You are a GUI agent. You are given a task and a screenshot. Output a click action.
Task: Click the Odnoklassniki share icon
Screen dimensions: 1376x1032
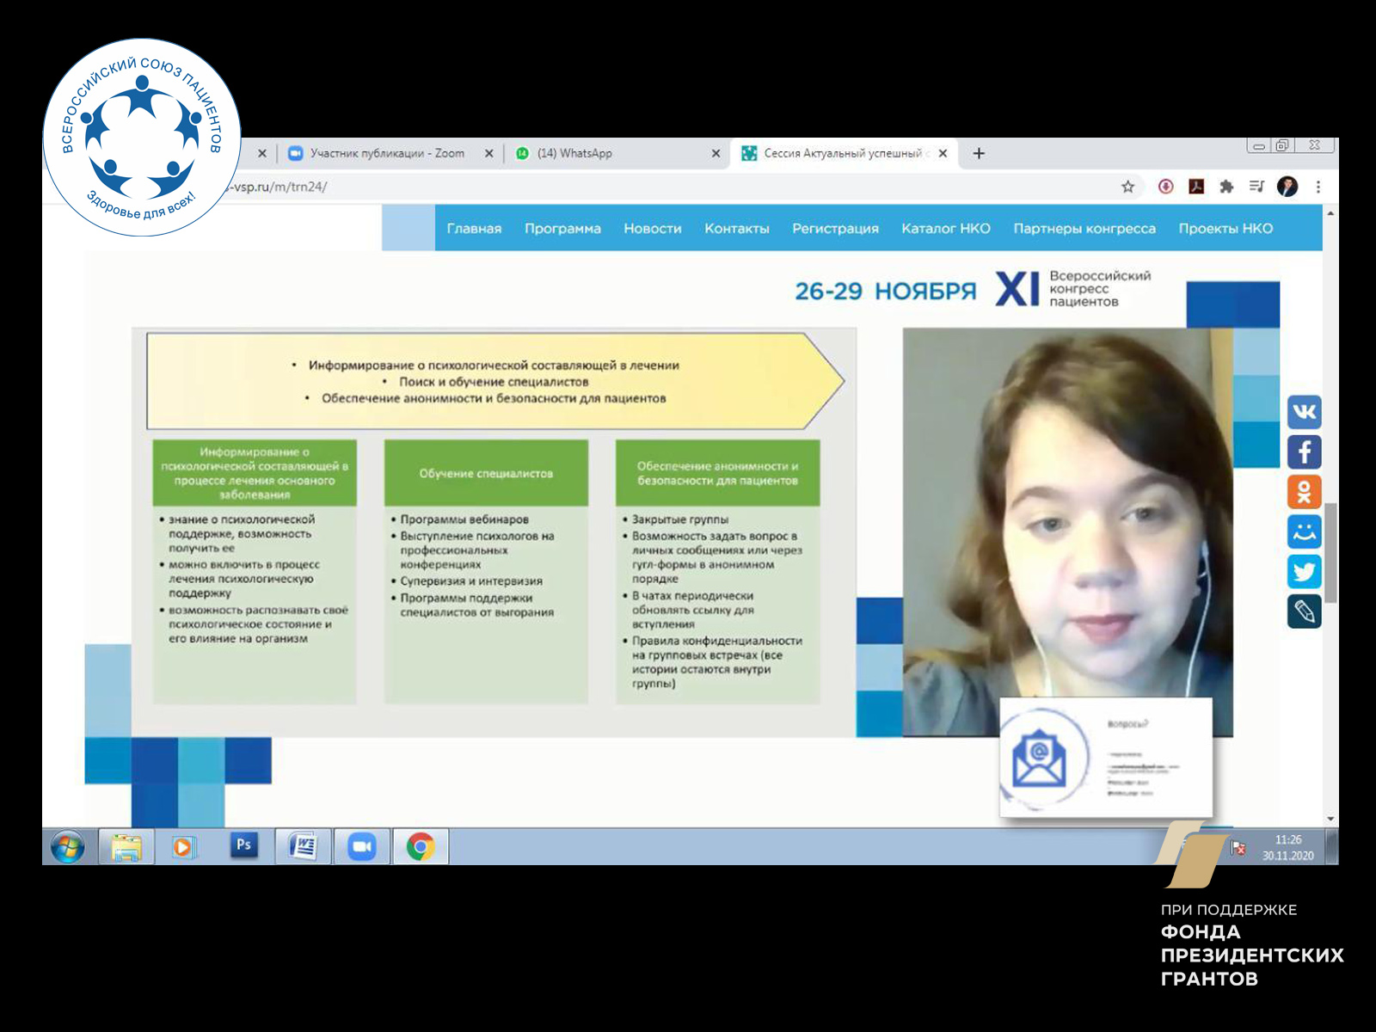(1304, 492)
